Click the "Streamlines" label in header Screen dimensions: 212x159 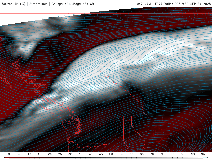coord(38,4)
